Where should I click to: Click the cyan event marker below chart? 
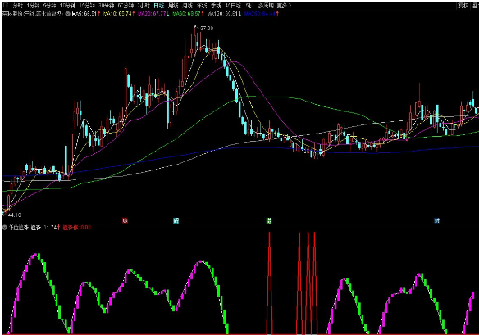coord(176,220)
